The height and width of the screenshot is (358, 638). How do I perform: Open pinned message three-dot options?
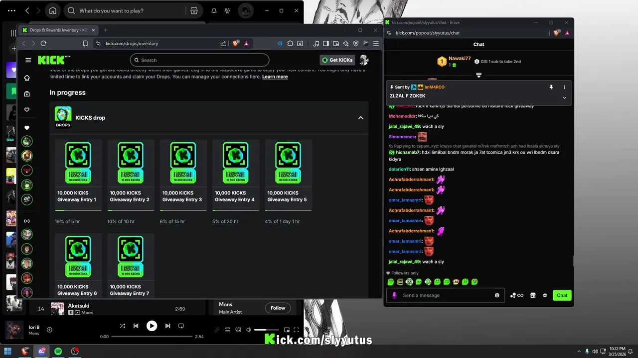click(x=564, y=87)
